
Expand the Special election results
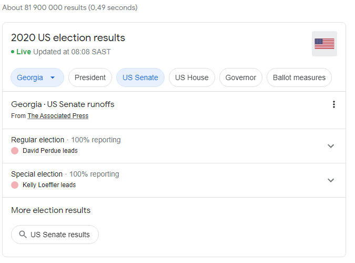coord(331,180)
